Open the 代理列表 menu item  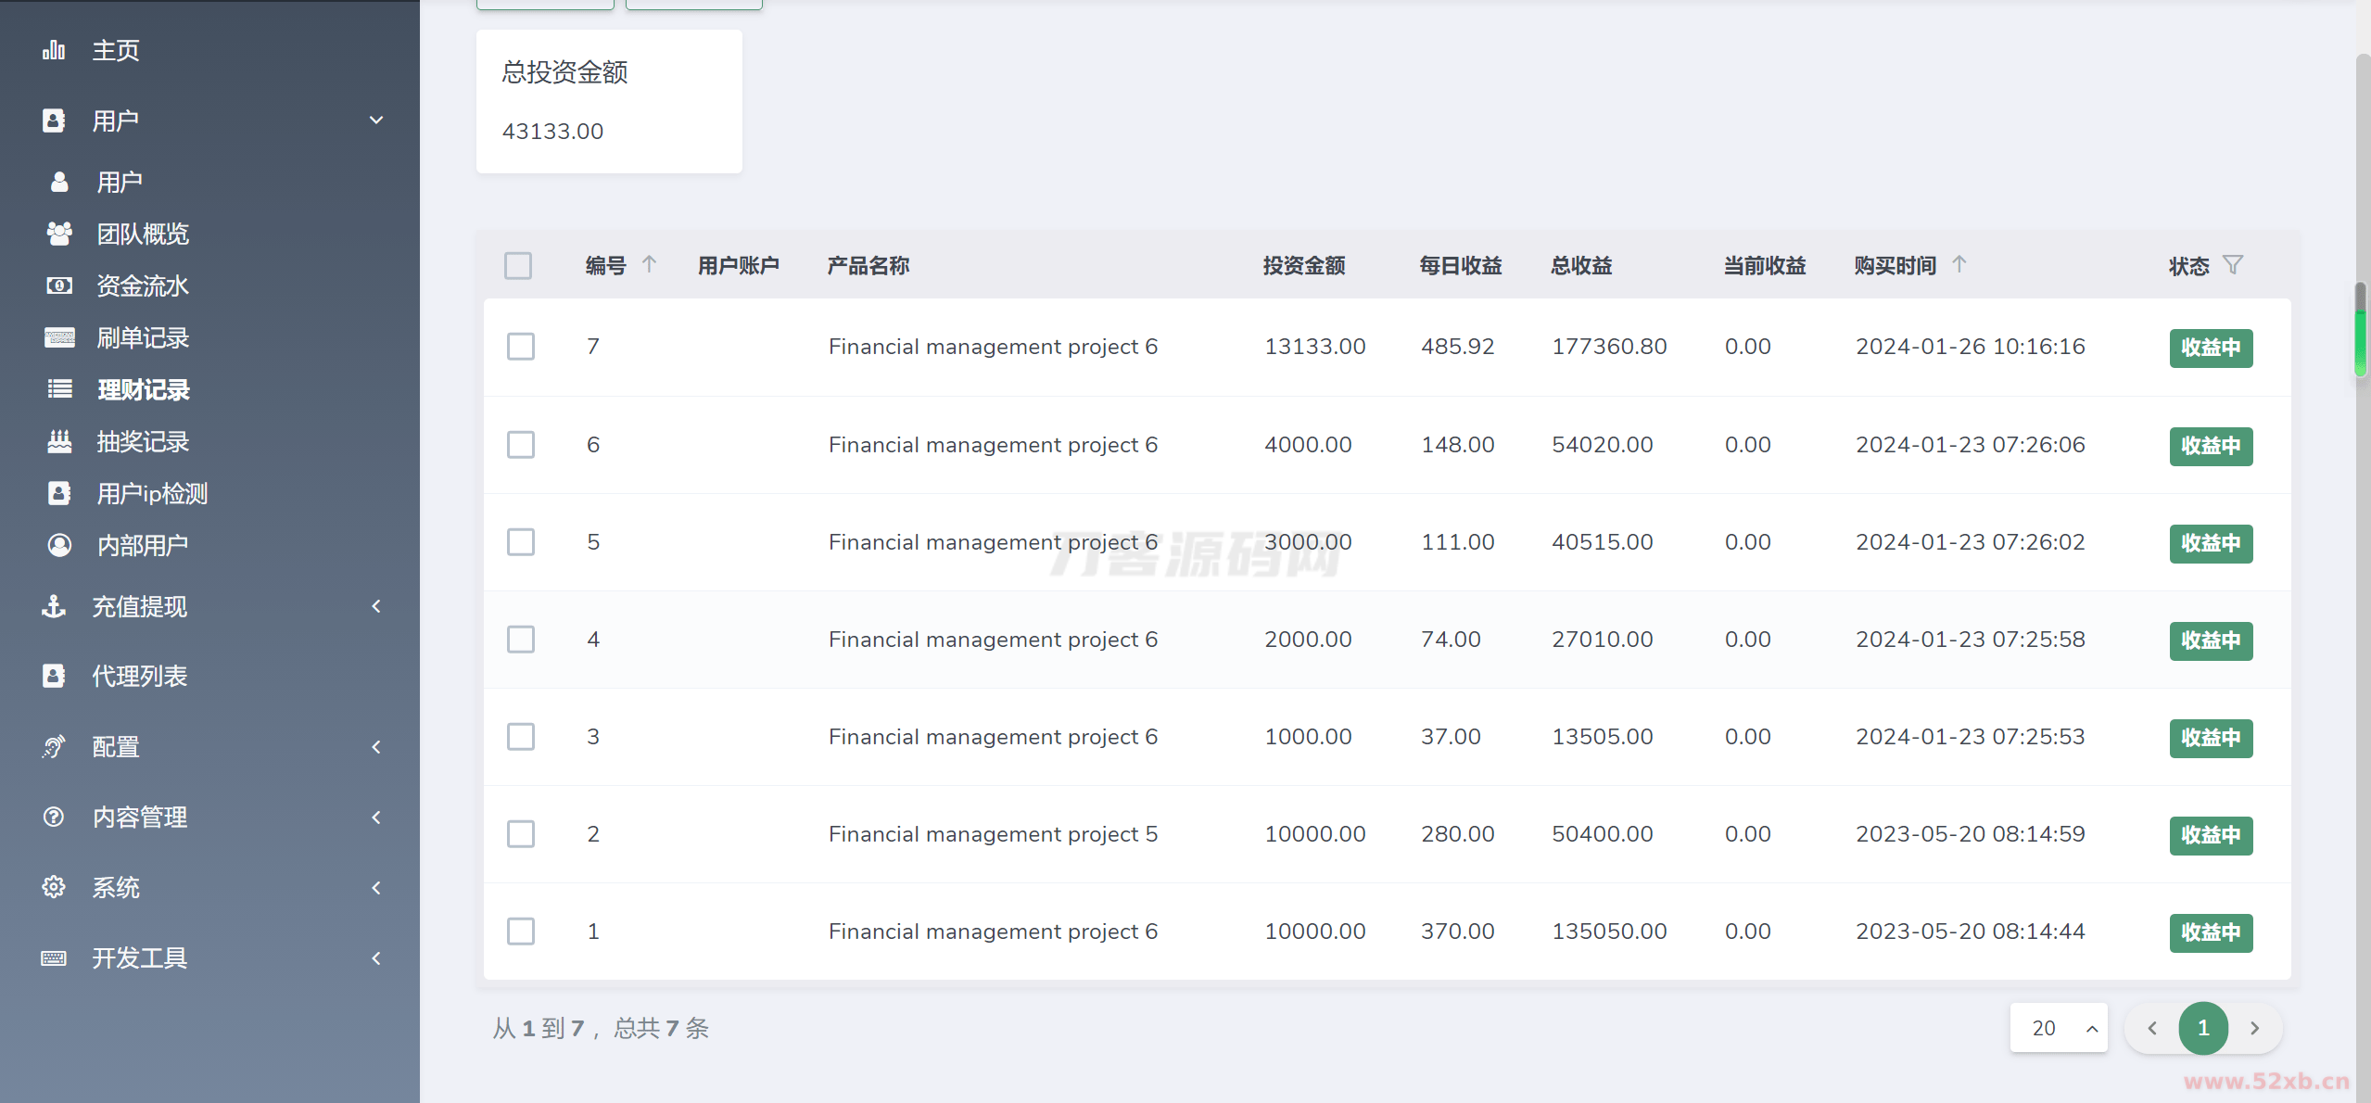pos(139,677)
